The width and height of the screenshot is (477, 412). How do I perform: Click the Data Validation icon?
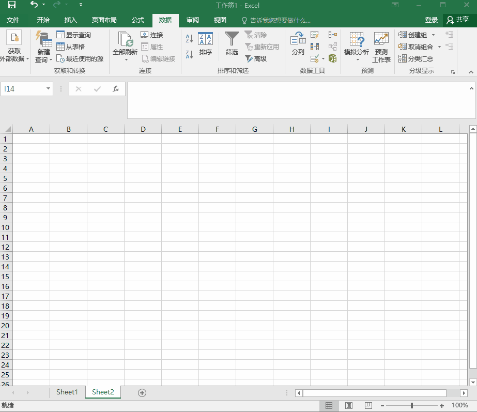[315, 58]
